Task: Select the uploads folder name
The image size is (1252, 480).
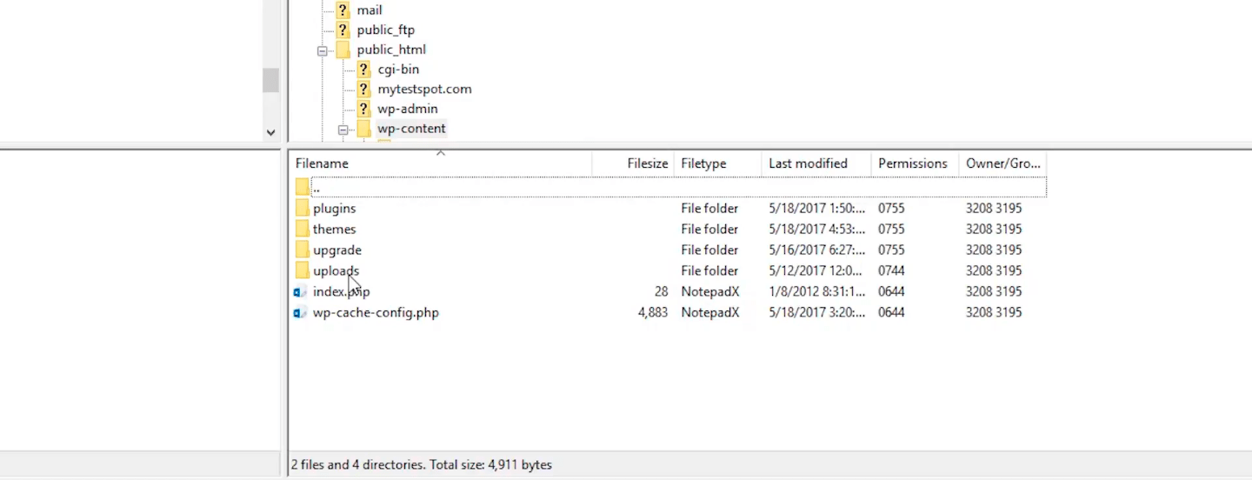Action: point(336,271)
